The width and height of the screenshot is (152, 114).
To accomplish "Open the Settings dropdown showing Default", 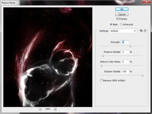I will [x=123, y=31].
